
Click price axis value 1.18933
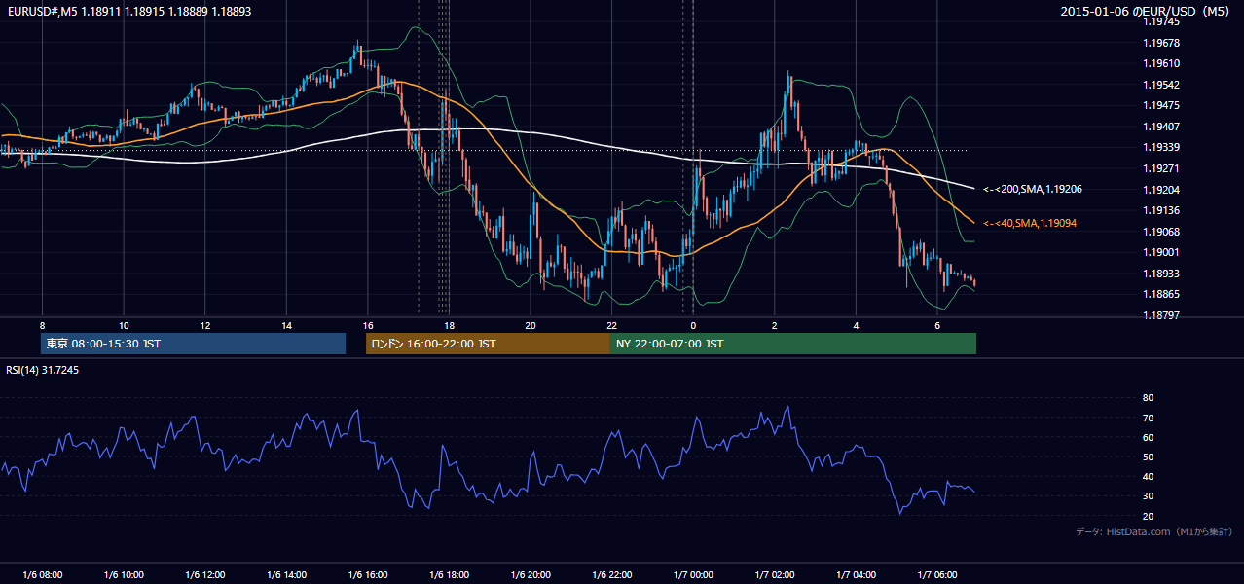[x=1162, y=274]
